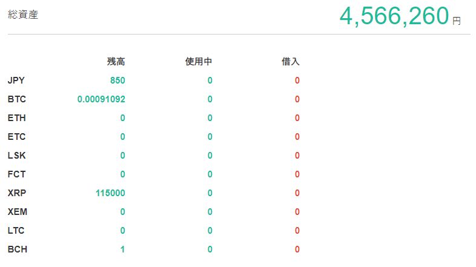Select the BTC currency row label
This screenshot has width=476, height=267.
pyautogui.click(x=17, y=99)
